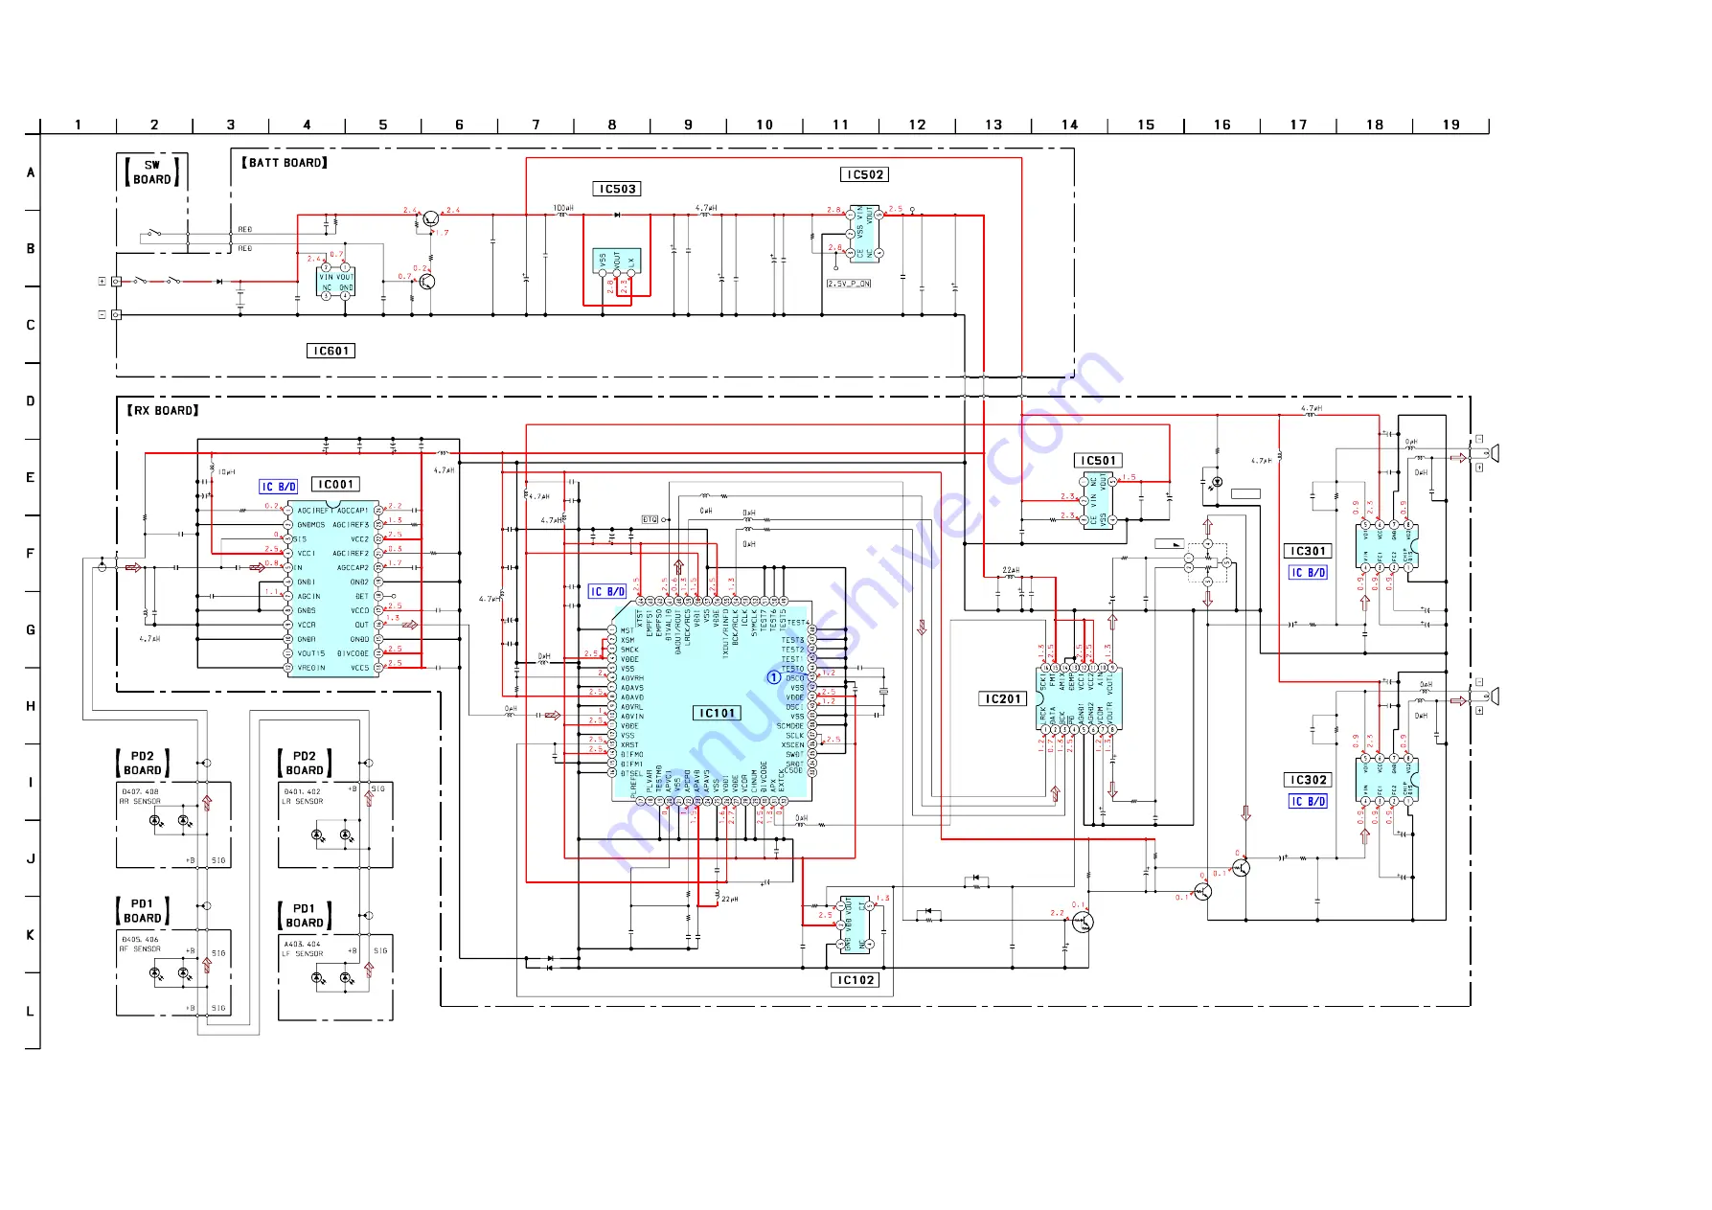The image size is (1712, 1210).
Task: Click the 100µH inductor label in BATT BOARD
Action: tap(563, 207)
